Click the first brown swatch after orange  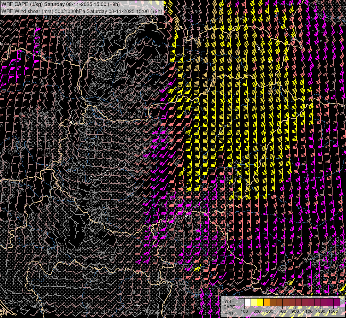click(x=273, y=302)
